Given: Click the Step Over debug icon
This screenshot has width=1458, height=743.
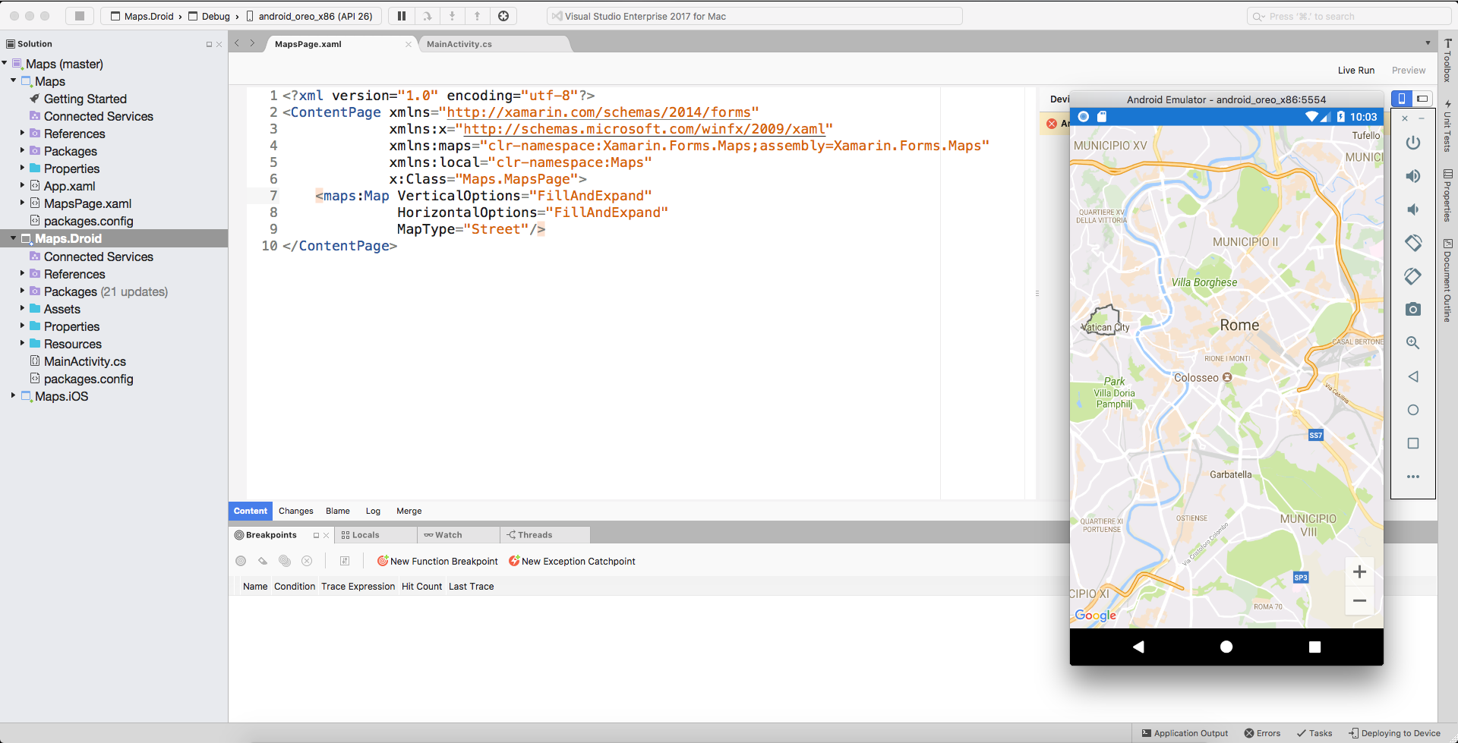Looking at the screenshot, I should [x=427, y=16].
